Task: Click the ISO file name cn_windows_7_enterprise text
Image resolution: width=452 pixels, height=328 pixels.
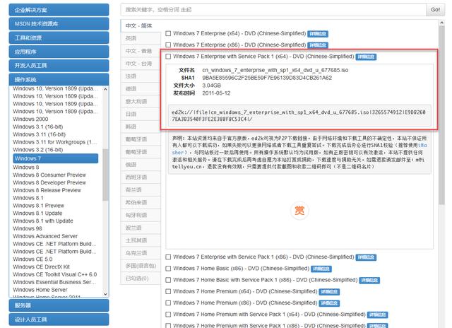Action: [275, 70]
